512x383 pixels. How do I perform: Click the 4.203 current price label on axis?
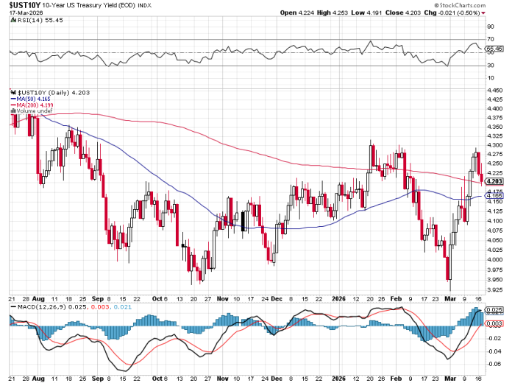tap(494, 181)
